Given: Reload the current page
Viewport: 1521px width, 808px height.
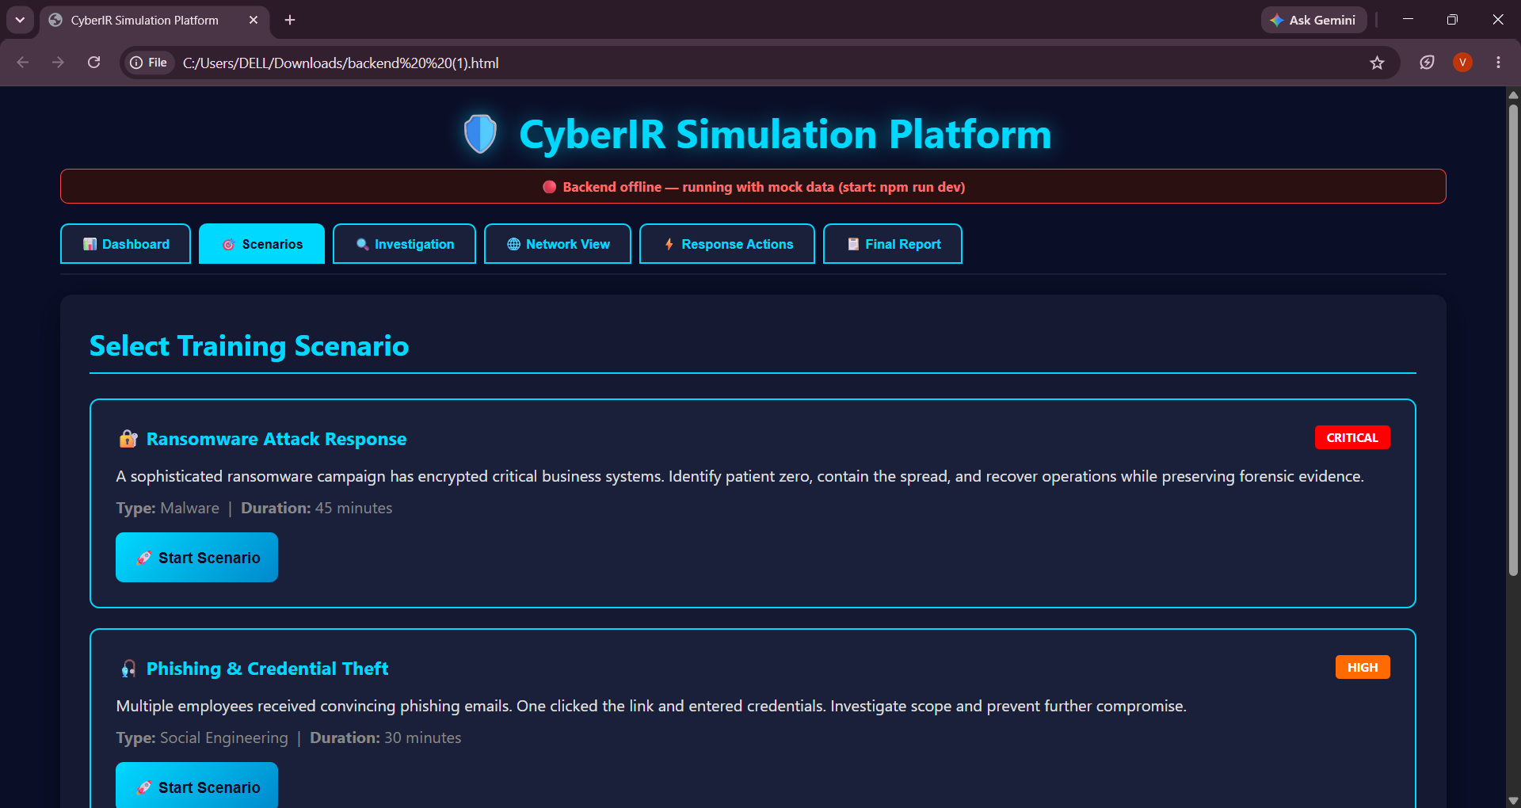Looking at the screenshot, I should point(93,63).
